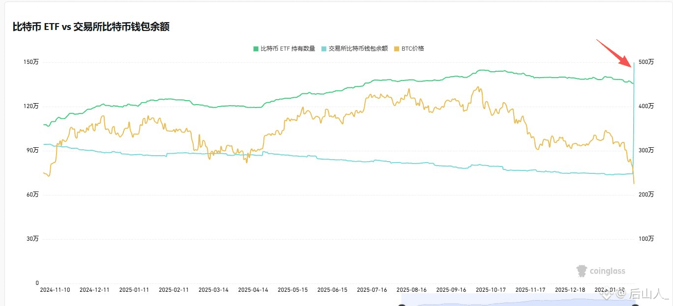Image resolution: width=673 pixels, height=306 pixels.
Task: Click the coinglass logo icon watermark
Action: (583, 271)
